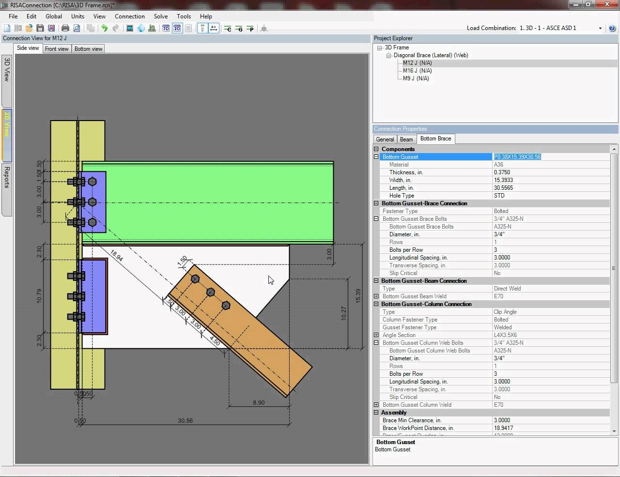The height and width of the screenshot is (477, 620).
Task: Click the New file toolbar icon
Action: click(7, 29)
